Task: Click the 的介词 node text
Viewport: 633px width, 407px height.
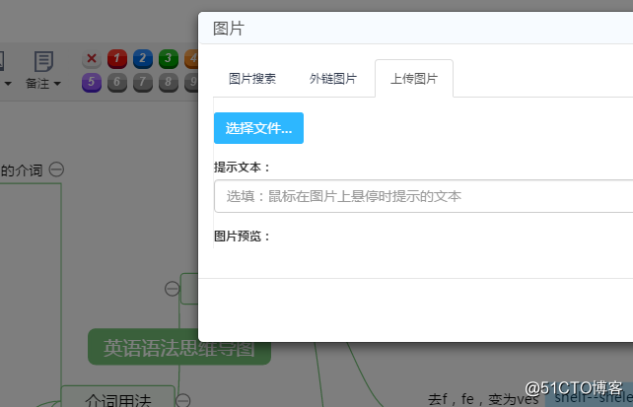Action: pyautogui.click(x=22, y=170)
